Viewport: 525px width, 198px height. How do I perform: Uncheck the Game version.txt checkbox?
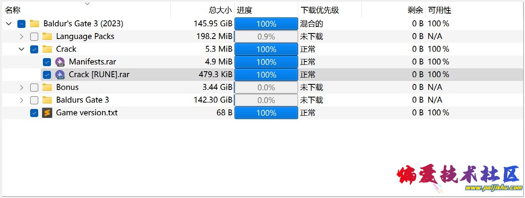[x=34, y=113]
